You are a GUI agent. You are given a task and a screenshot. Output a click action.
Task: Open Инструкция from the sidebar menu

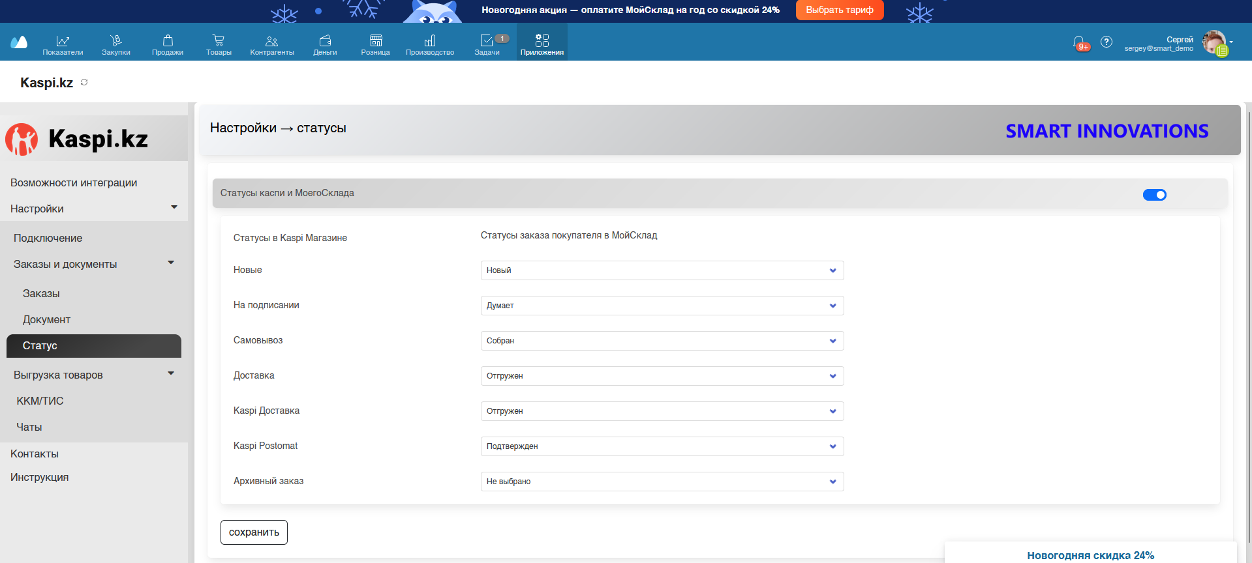[x=40, y=477]
